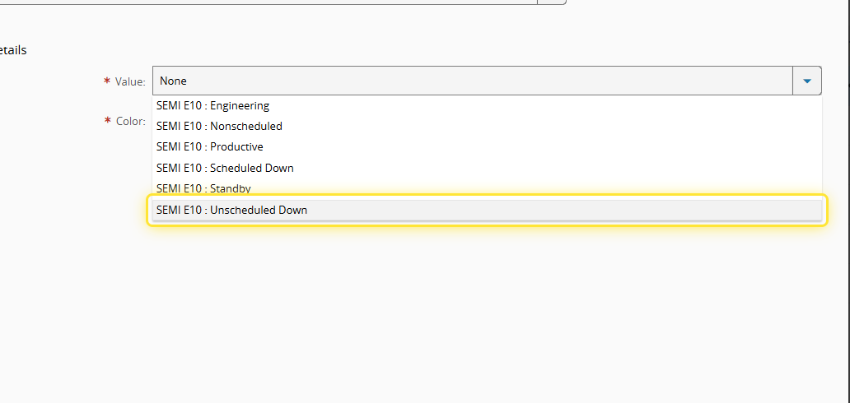
Task: Choose SEMI E10 : Nonscheduled from list
Action: 219,126
